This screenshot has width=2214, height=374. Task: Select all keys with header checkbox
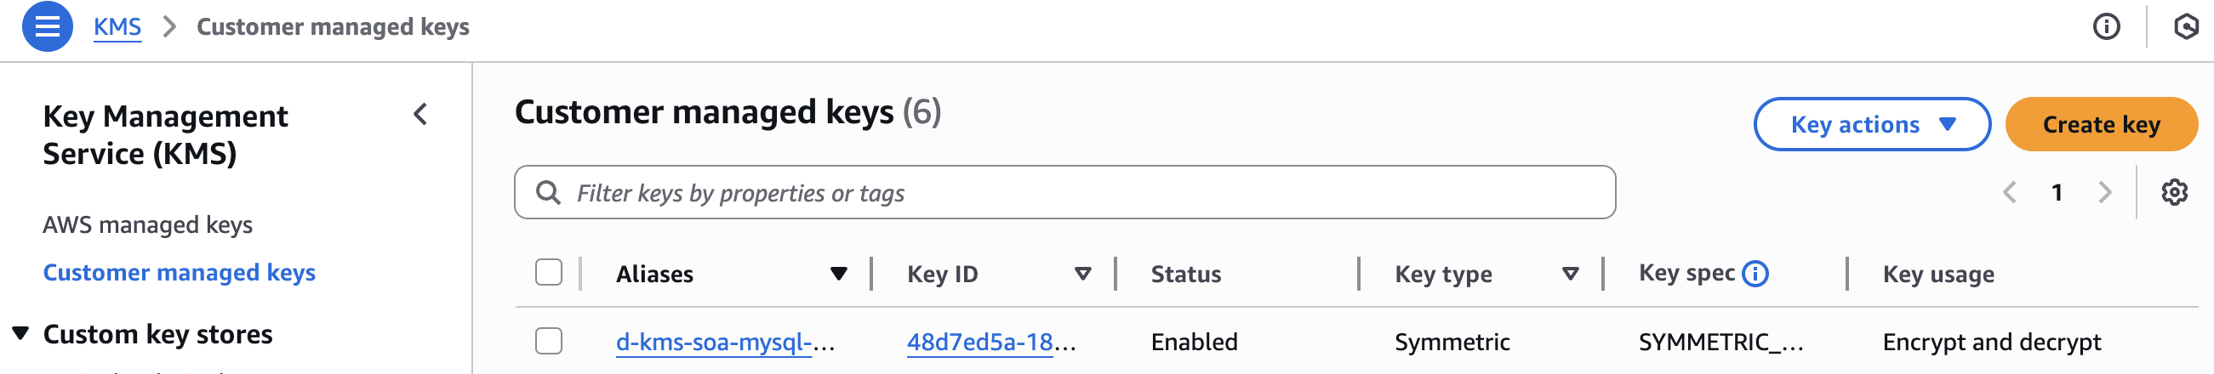(x=548, y=273)
